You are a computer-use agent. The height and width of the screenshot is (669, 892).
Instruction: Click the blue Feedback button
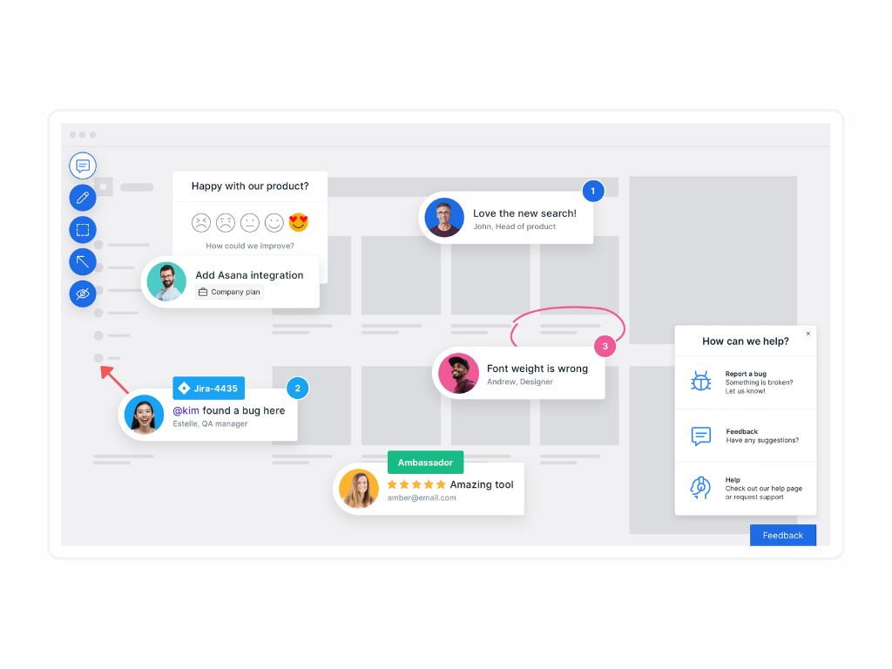pos(782,535)
